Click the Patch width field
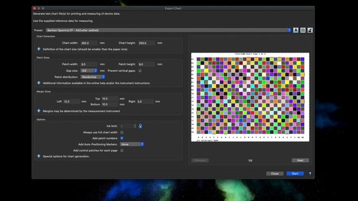 (89, 64)
